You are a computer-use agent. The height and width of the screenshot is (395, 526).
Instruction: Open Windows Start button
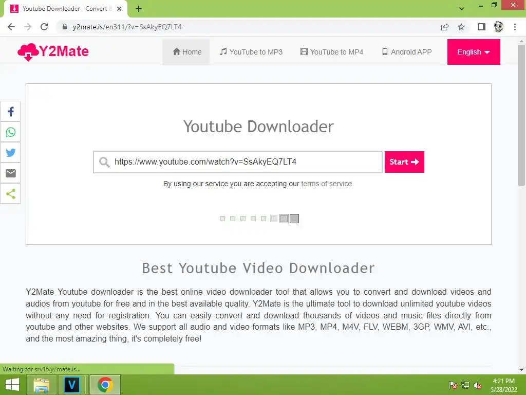tap(12, 385)
